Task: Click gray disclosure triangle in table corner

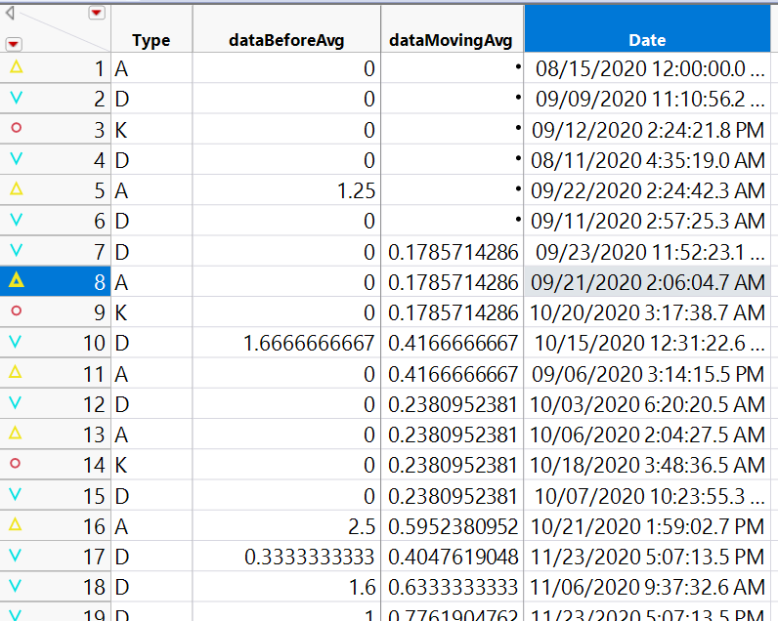Action: [10, 13]
